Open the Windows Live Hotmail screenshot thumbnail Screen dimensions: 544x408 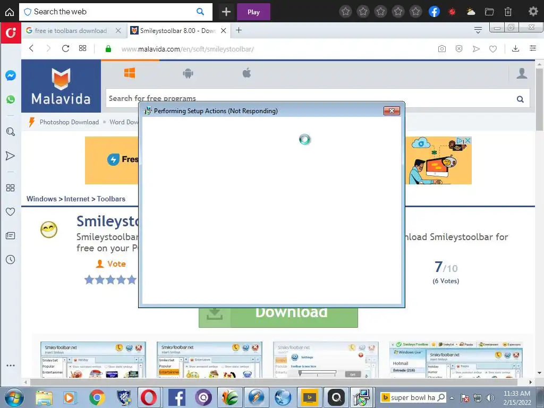(456, 360)
